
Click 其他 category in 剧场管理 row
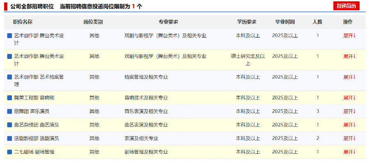94,152
